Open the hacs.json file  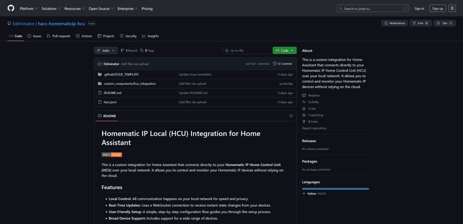[x=110, y=102]
